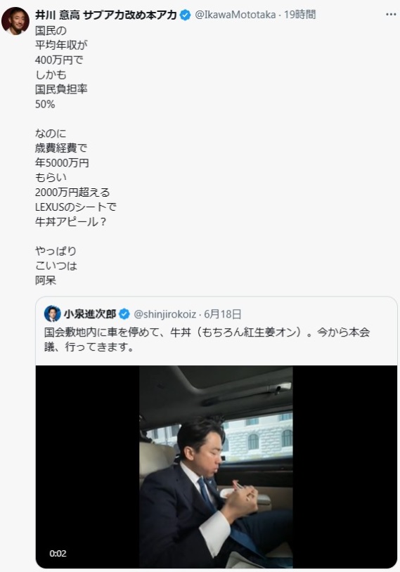
Task: Play the embedded video of the man eating
Action: (x=216, y=467)
